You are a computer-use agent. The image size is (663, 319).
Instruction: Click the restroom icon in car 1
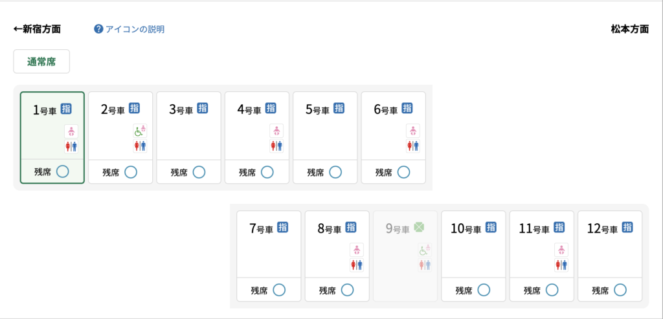click(71, 146)
